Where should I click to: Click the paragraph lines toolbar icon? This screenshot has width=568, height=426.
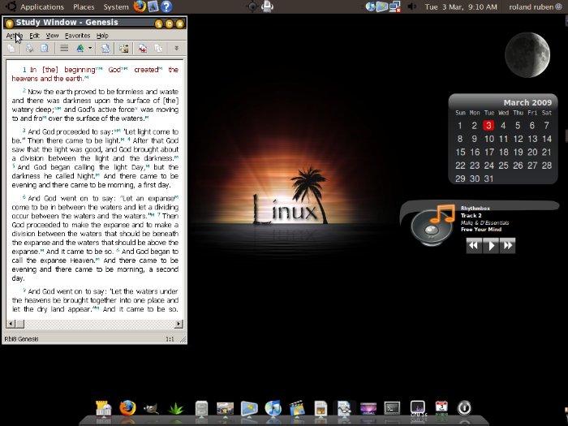pyautogui.click(x=64, y=49)
